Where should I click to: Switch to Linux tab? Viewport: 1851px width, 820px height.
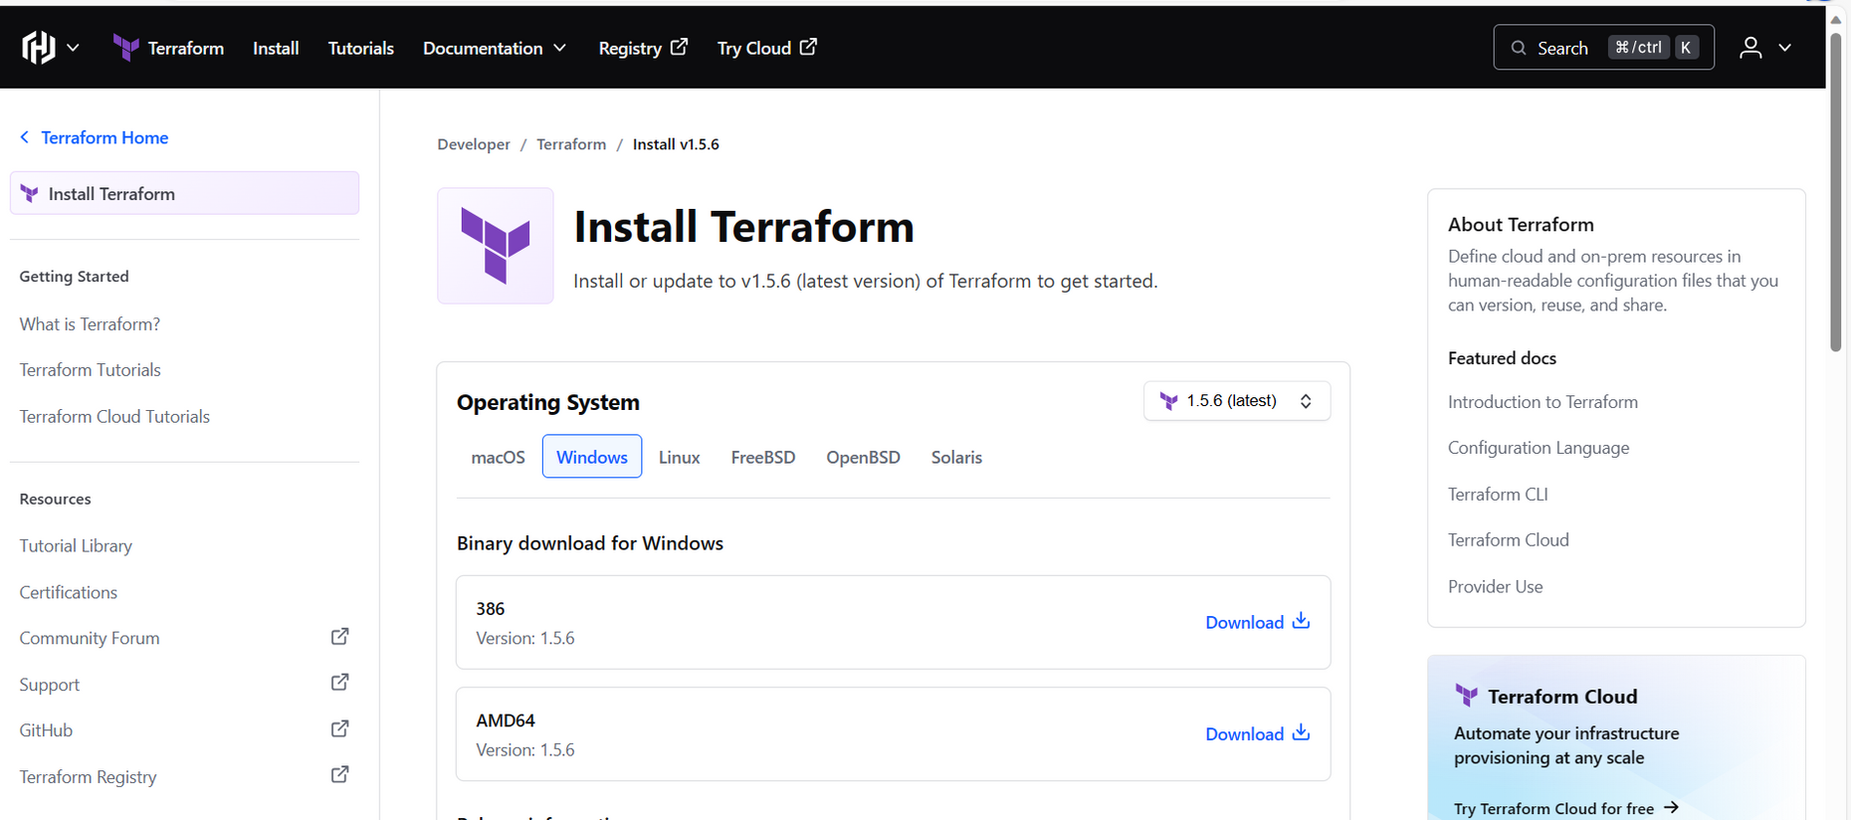(680, 457)
